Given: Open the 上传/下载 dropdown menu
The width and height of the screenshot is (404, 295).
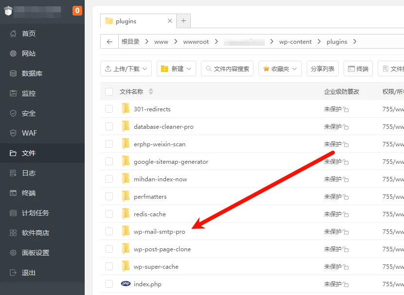Looking at the screenshot, I should [x=126, y=69].
